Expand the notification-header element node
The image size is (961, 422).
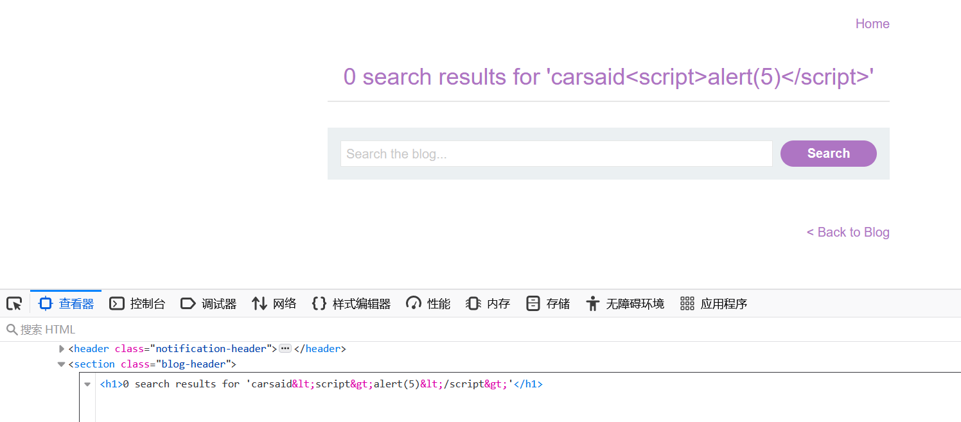coord(62,349)
